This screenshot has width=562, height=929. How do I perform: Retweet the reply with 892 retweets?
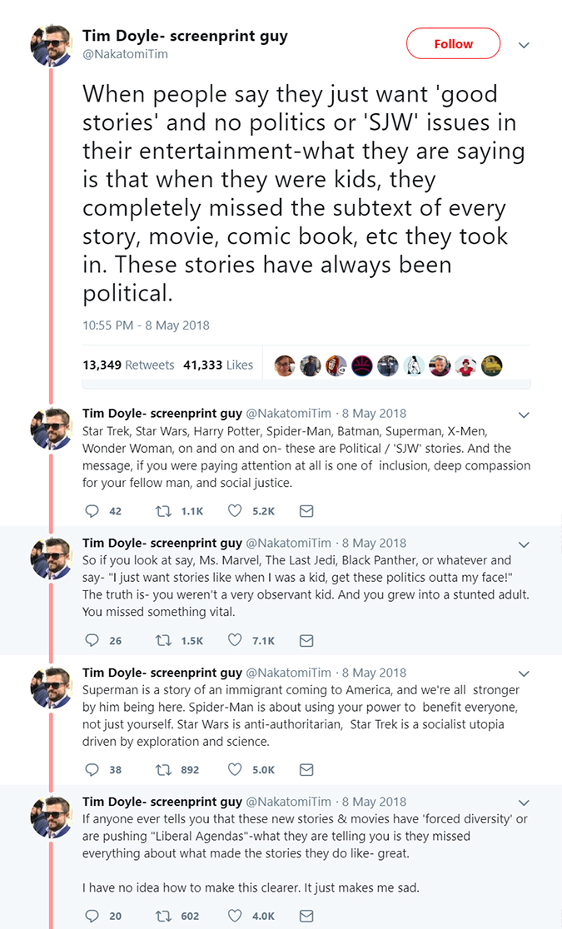pos(164,770)
